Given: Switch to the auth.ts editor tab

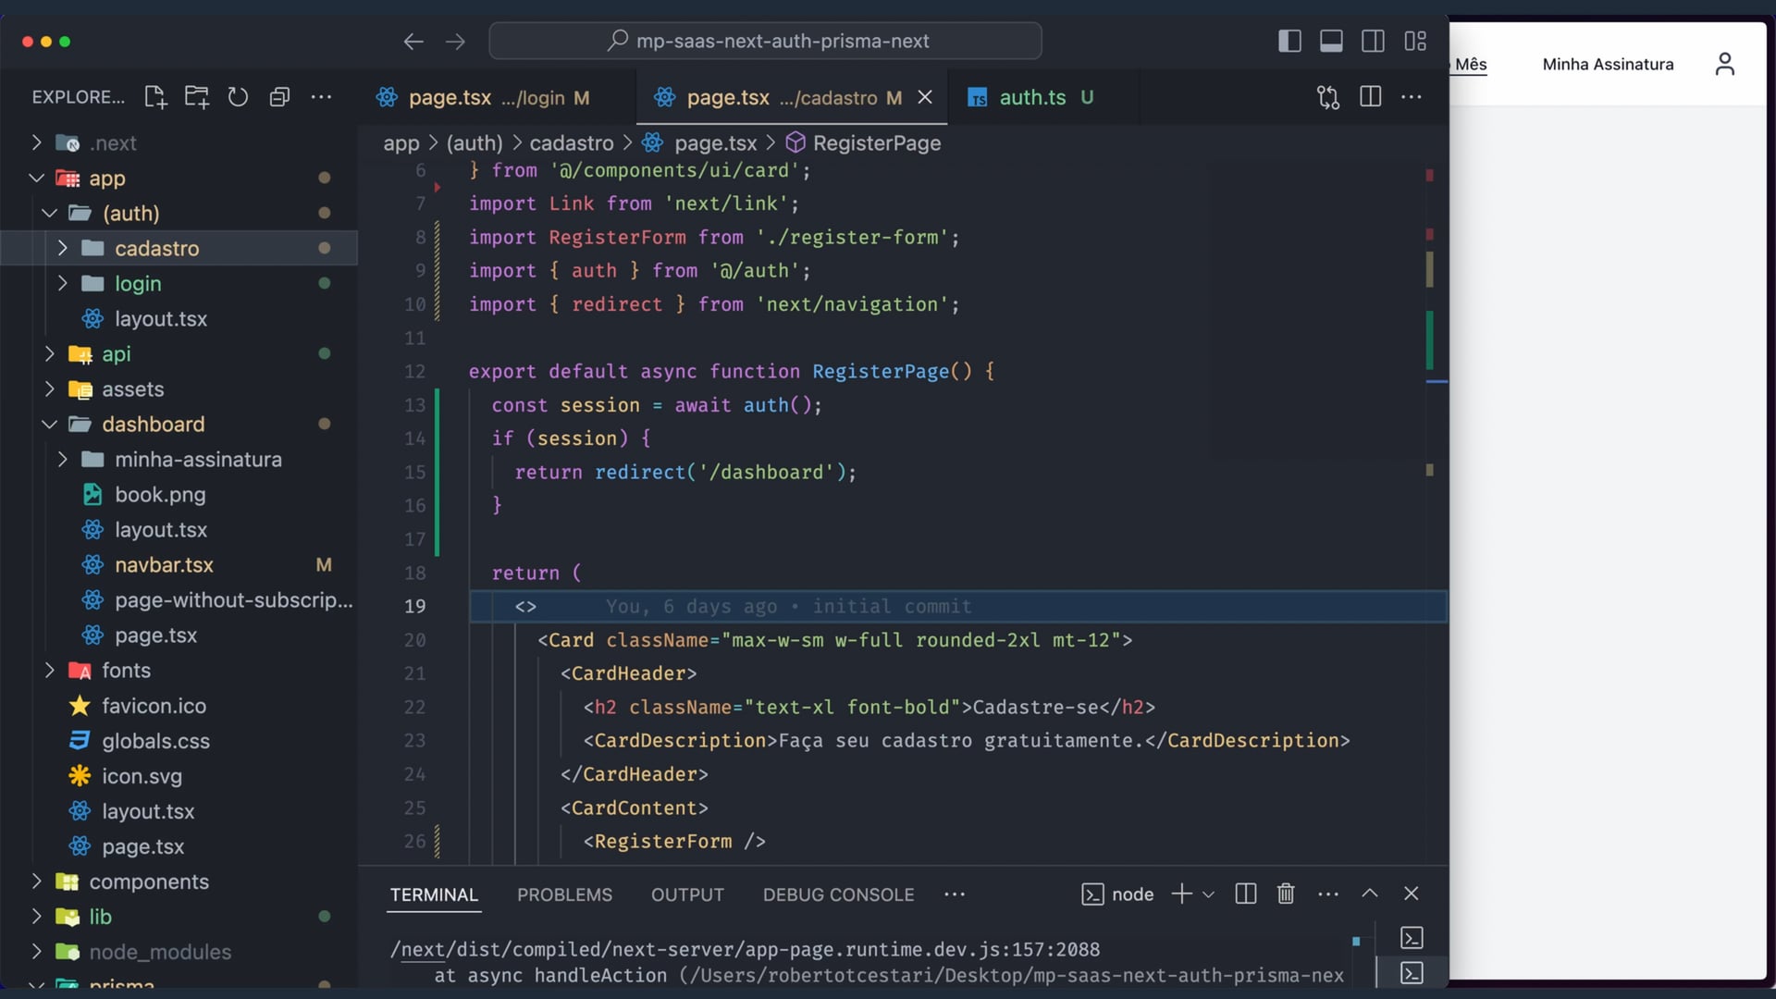Looking at the screenshot, I should coord(1031,97).
